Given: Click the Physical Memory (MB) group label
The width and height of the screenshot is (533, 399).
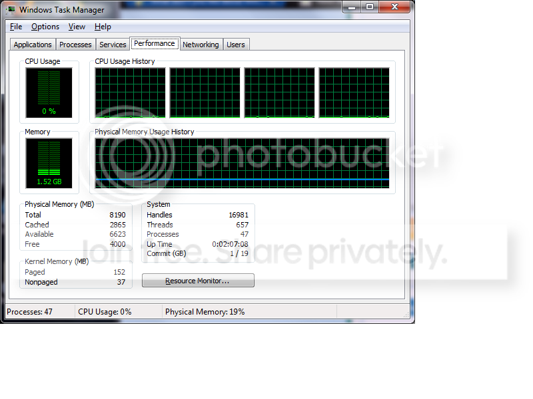Looking at the screenshot, I should [x=59, y=204].
